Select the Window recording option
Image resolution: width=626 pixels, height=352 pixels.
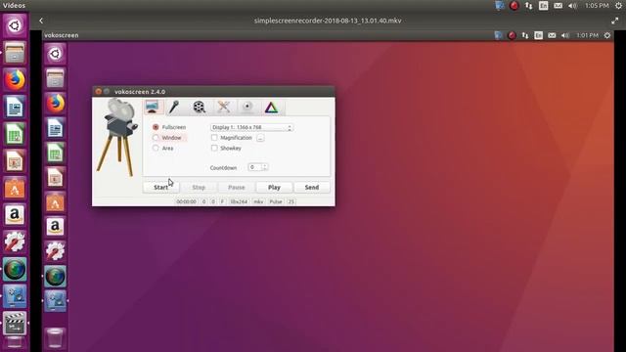point(156,138)
